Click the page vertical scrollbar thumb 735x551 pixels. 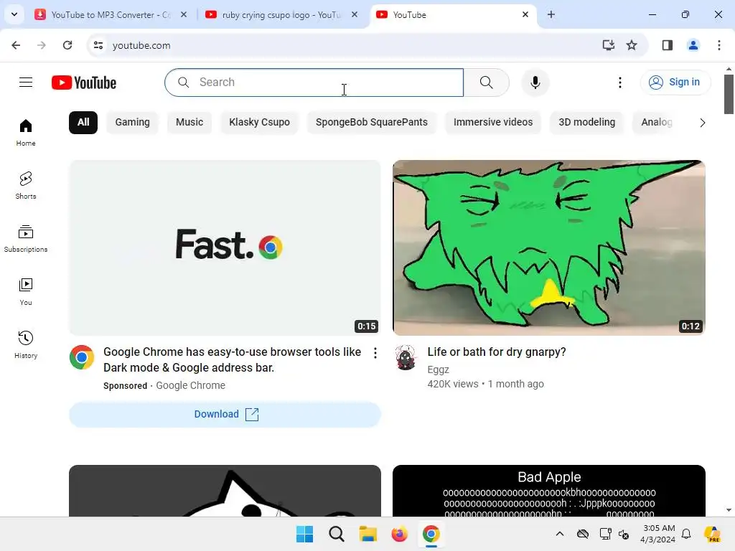pyautogui.click(x=729, y=94)
